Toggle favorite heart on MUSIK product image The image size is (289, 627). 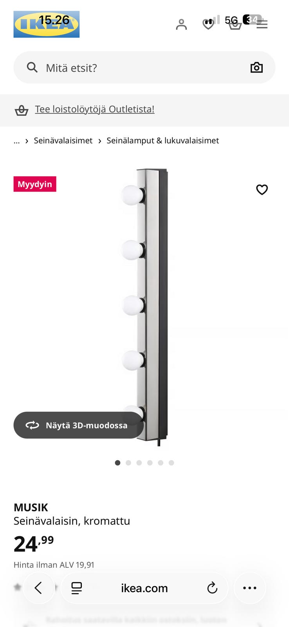pyautogui.click(x=262, y=190)
